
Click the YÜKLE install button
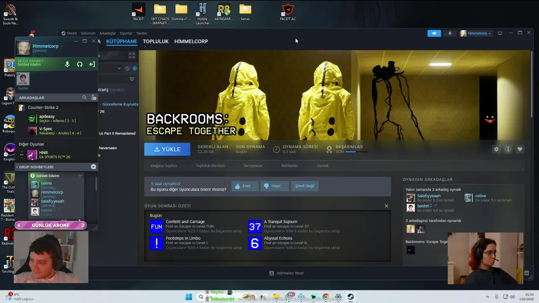(x=167, y=149)
